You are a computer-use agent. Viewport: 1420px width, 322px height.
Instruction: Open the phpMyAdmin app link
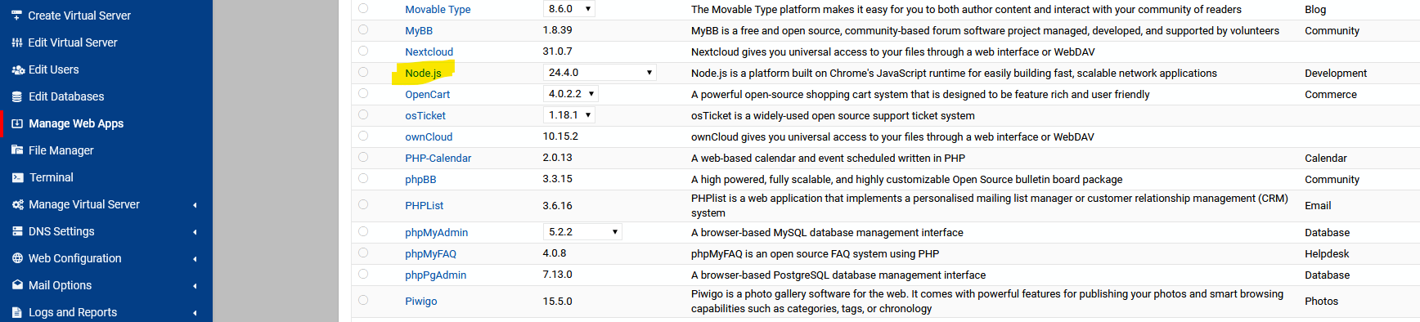tap(436, 233)
